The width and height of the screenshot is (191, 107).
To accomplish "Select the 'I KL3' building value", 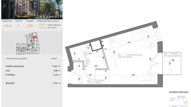I will point(8,26).
